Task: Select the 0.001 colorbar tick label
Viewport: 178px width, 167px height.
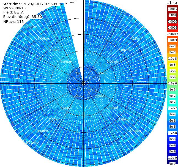Action: click(x=172, y=15)
